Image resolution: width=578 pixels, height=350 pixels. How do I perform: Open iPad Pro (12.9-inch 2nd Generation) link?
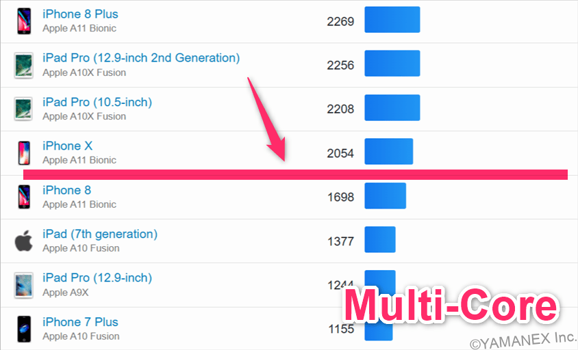(x=141, y=58)
